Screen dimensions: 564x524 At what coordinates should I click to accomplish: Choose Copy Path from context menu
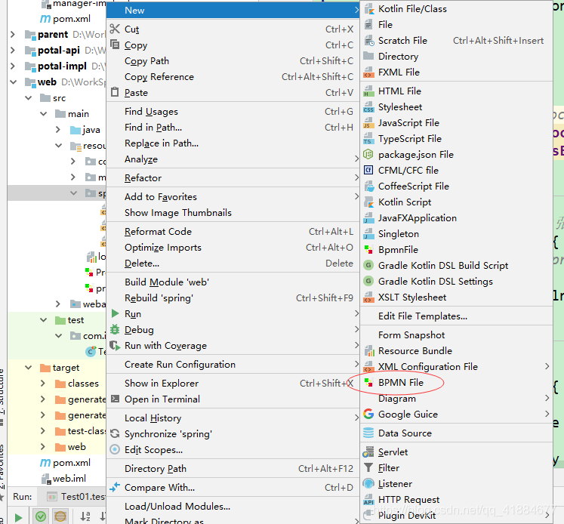click(x=233, y=61)
